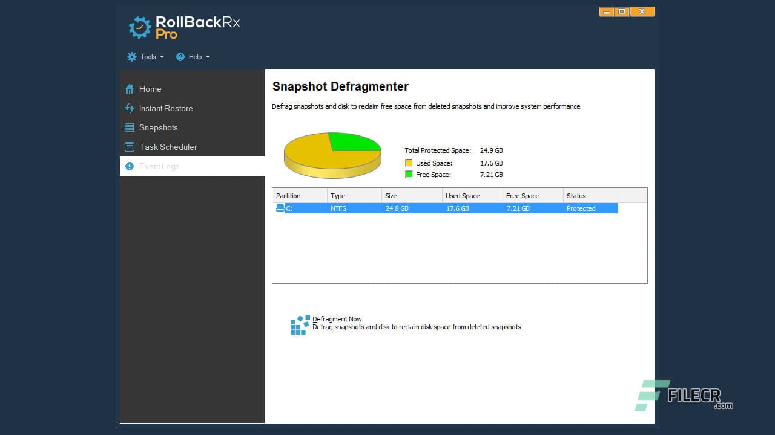Viewport: 775px width, 435px height.
Task: Click the Defragment Now link
Action: [337, 318]
